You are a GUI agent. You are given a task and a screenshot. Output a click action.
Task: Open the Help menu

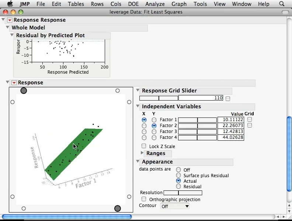tap(264, 4)
